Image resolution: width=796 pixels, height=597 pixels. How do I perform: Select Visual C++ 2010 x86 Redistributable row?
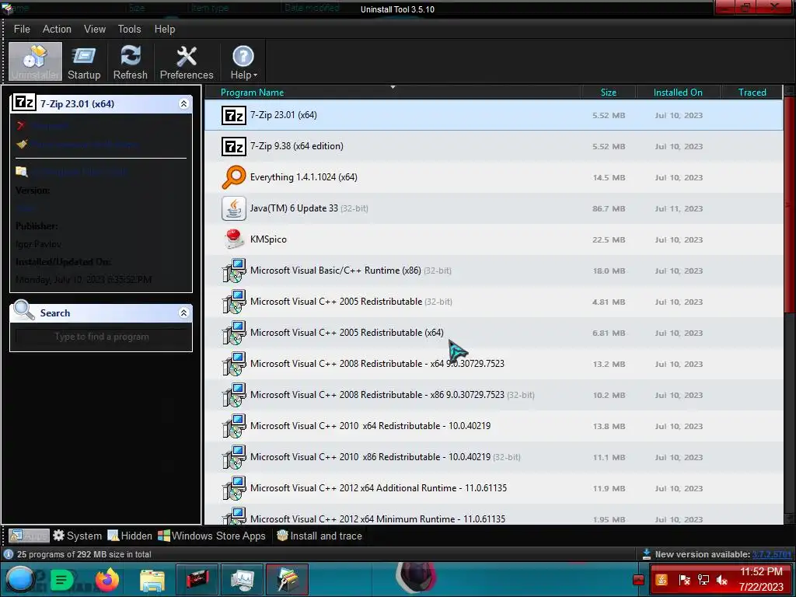point(494,457)
